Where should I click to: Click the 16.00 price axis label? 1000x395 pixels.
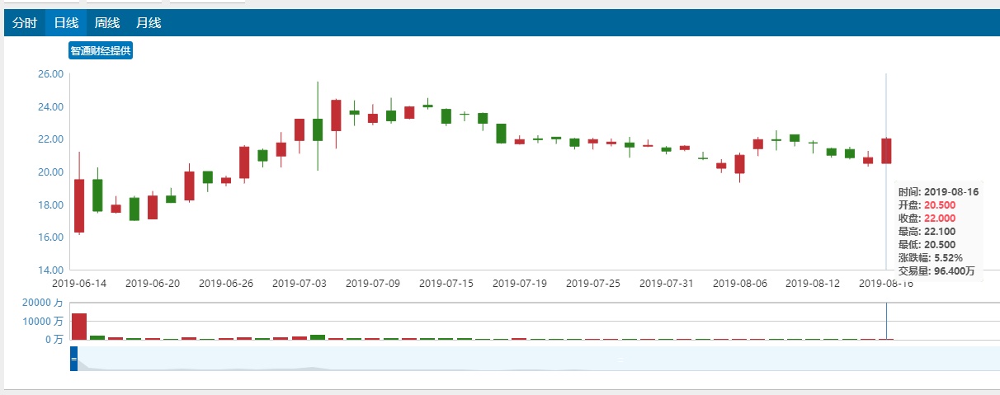coord(50,237)
